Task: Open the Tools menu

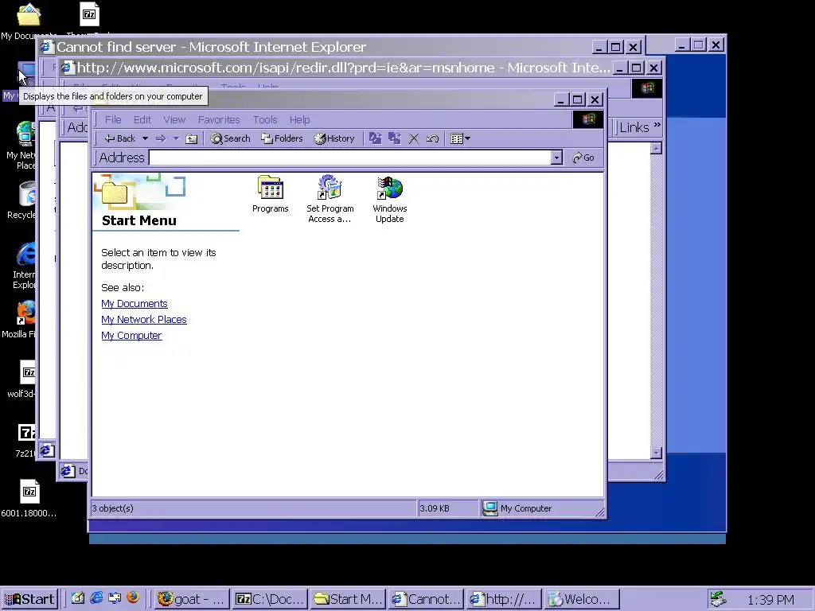Action: click(264, 119)
